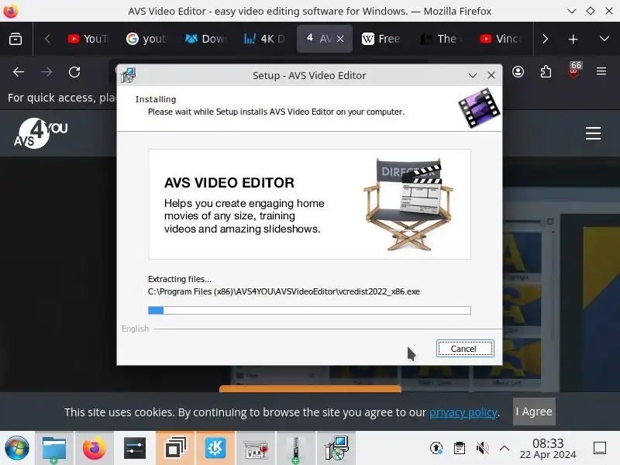Screen dimensions: 620x465
Task: Switch to the Setup installer taskbar entry
Action: click(336, 449)
